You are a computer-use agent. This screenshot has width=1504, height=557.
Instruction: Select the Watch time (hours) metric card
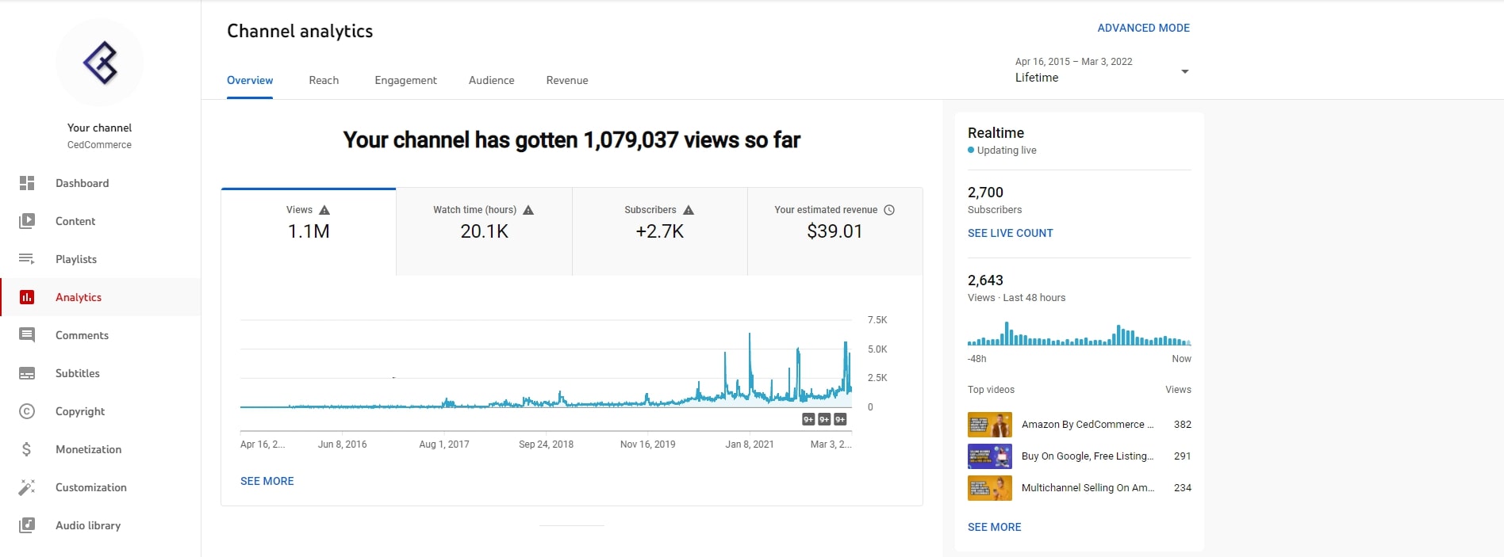pos(484,231)
